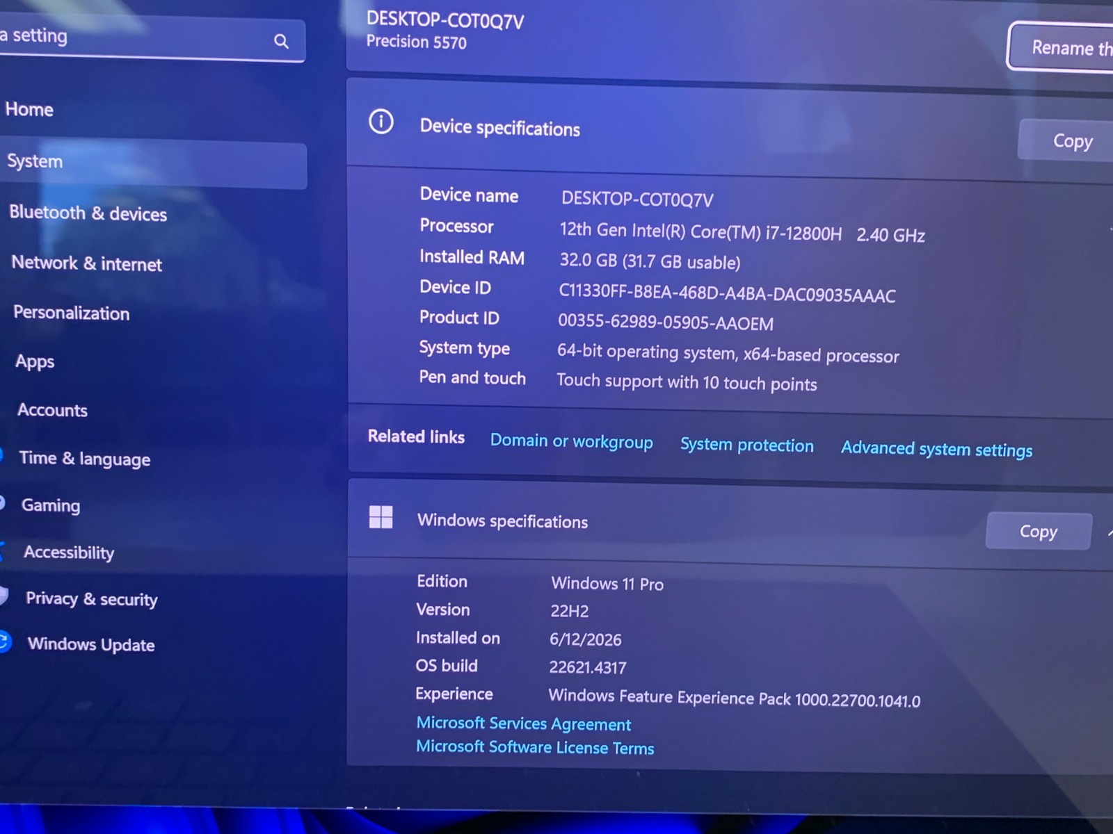
Task: Click the Installed on date 6/12/2026
Action: (x=585, y=639)
